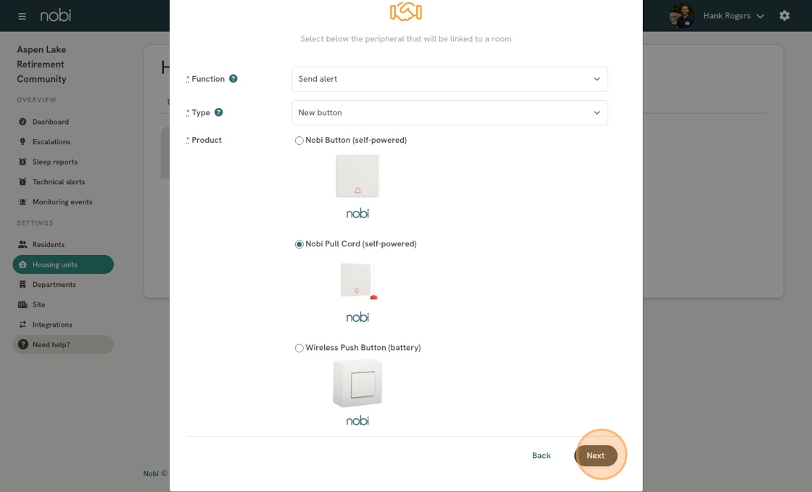
Task: Open settings gear icon in header
Action: point(784,16)
